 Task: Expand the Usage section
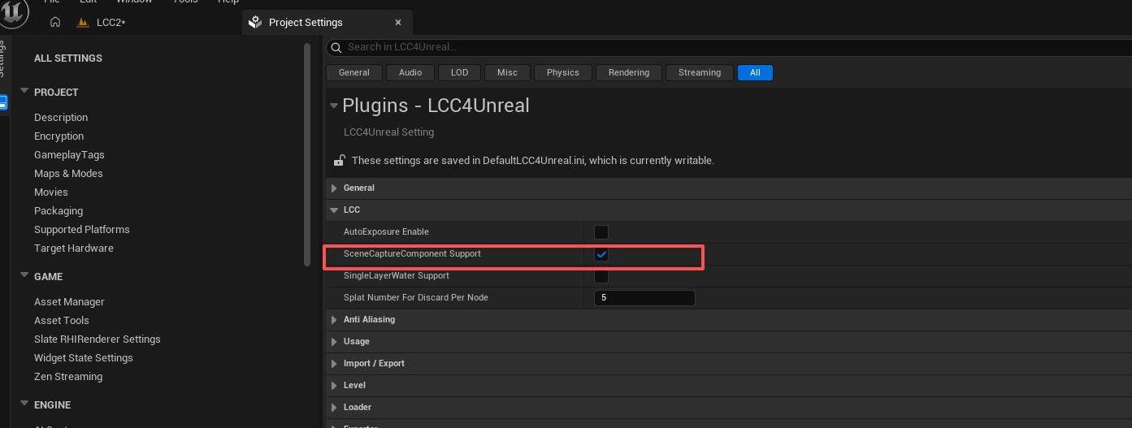(x=334, y=342)
